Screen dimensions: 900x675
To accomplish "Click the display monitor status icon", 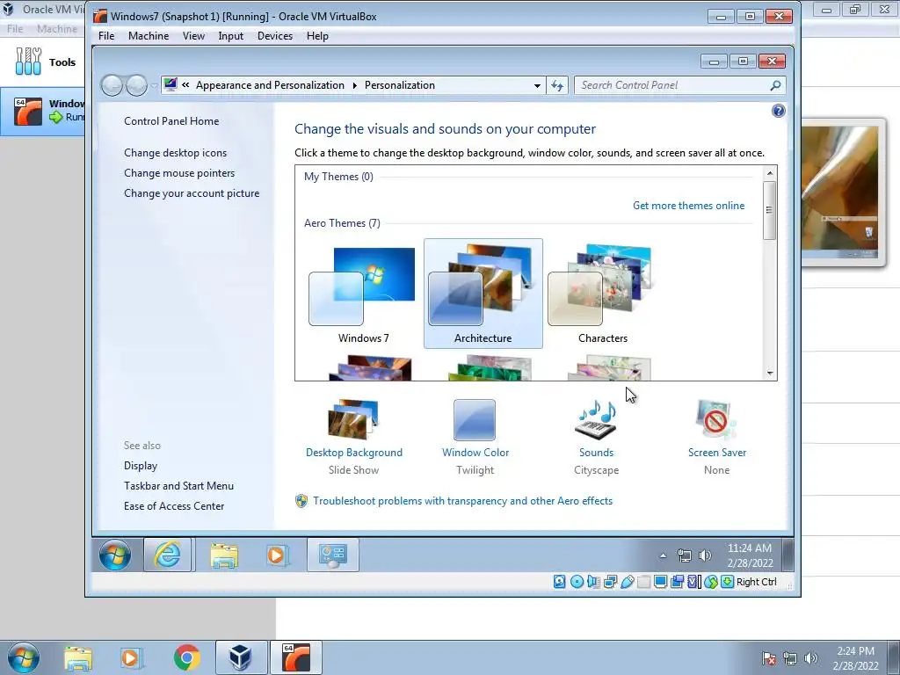I will (x=661, y=582).
